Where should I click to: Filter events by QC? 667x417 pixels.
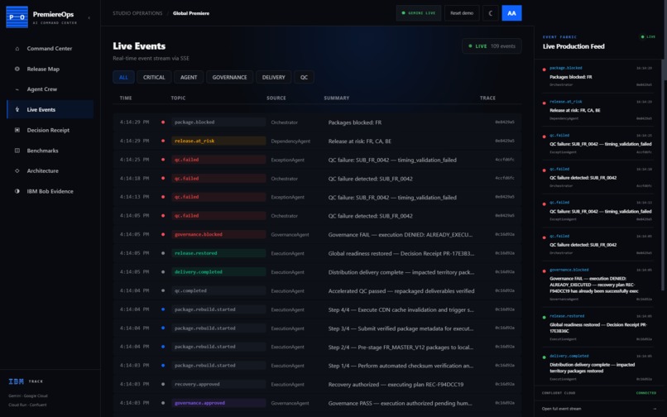(304, 77)
